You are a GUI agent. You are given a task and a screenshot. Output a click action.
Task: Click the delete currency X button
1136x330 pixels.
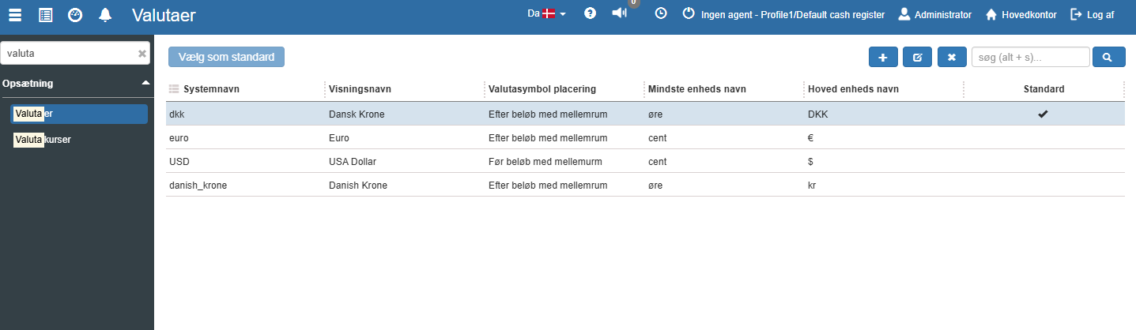(x=952, y=57)
